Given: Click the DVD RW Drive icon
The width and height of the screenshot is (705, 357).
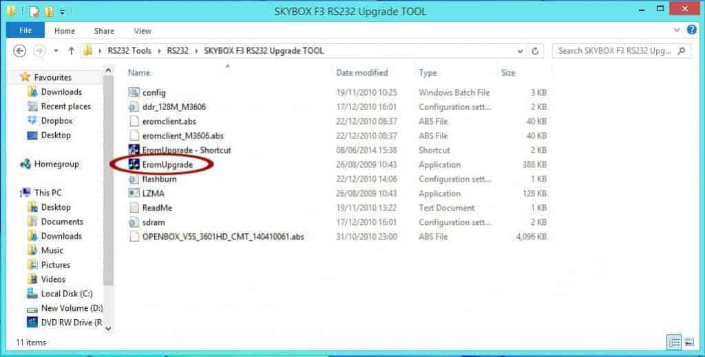Looking at the screenshot, I should (32, 323).
